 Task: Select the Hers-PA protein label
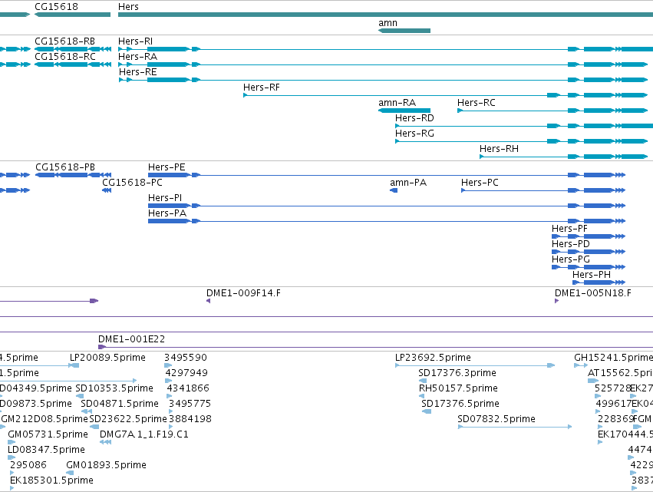tap(167, 213)
